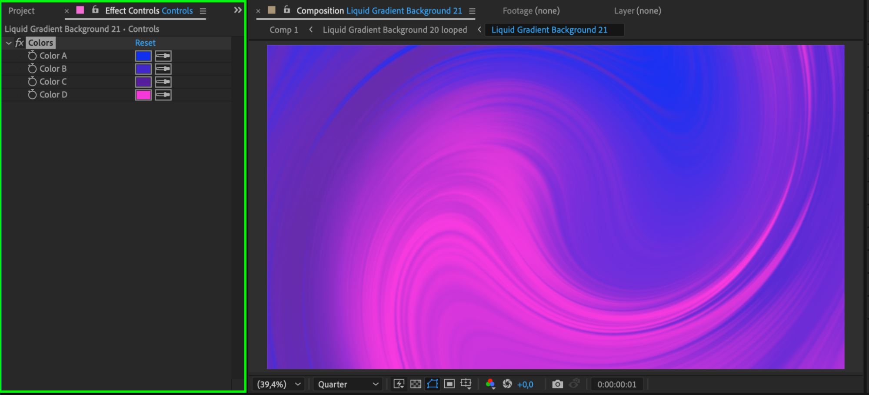This screenshot has height=395, width=869.
Task: Click the Region of Interest icon
Action: coord(449,384)
